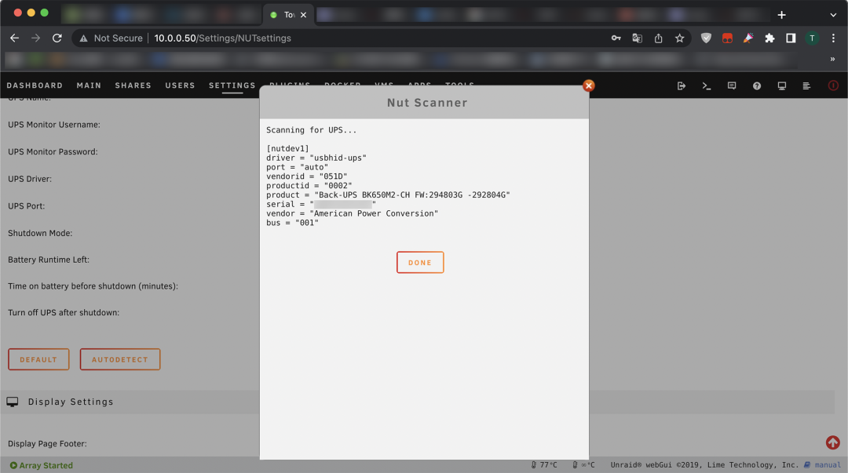The height and width of the screenshot is (473, 848).
Task: Close the active browser tab
Action: pos(303,15)
